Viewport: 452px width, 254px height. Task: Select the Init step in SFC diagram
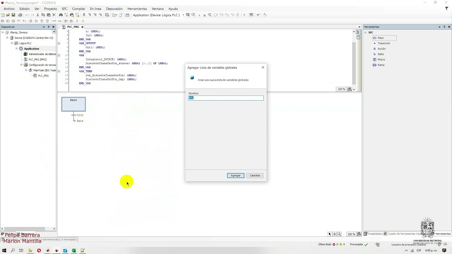pos(73,104)
